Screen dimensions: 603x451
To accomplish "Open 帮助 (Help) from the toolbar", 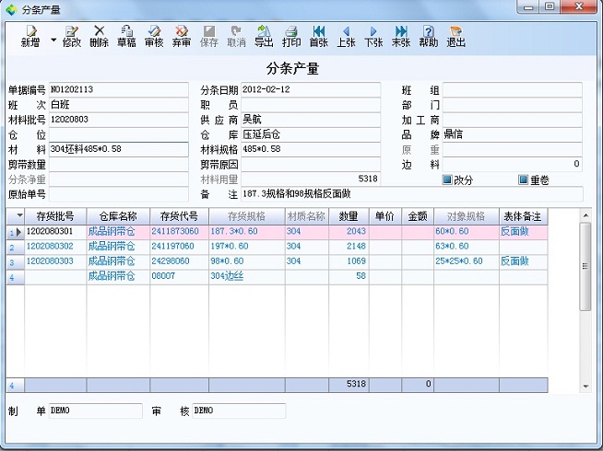I will (429, 36).
